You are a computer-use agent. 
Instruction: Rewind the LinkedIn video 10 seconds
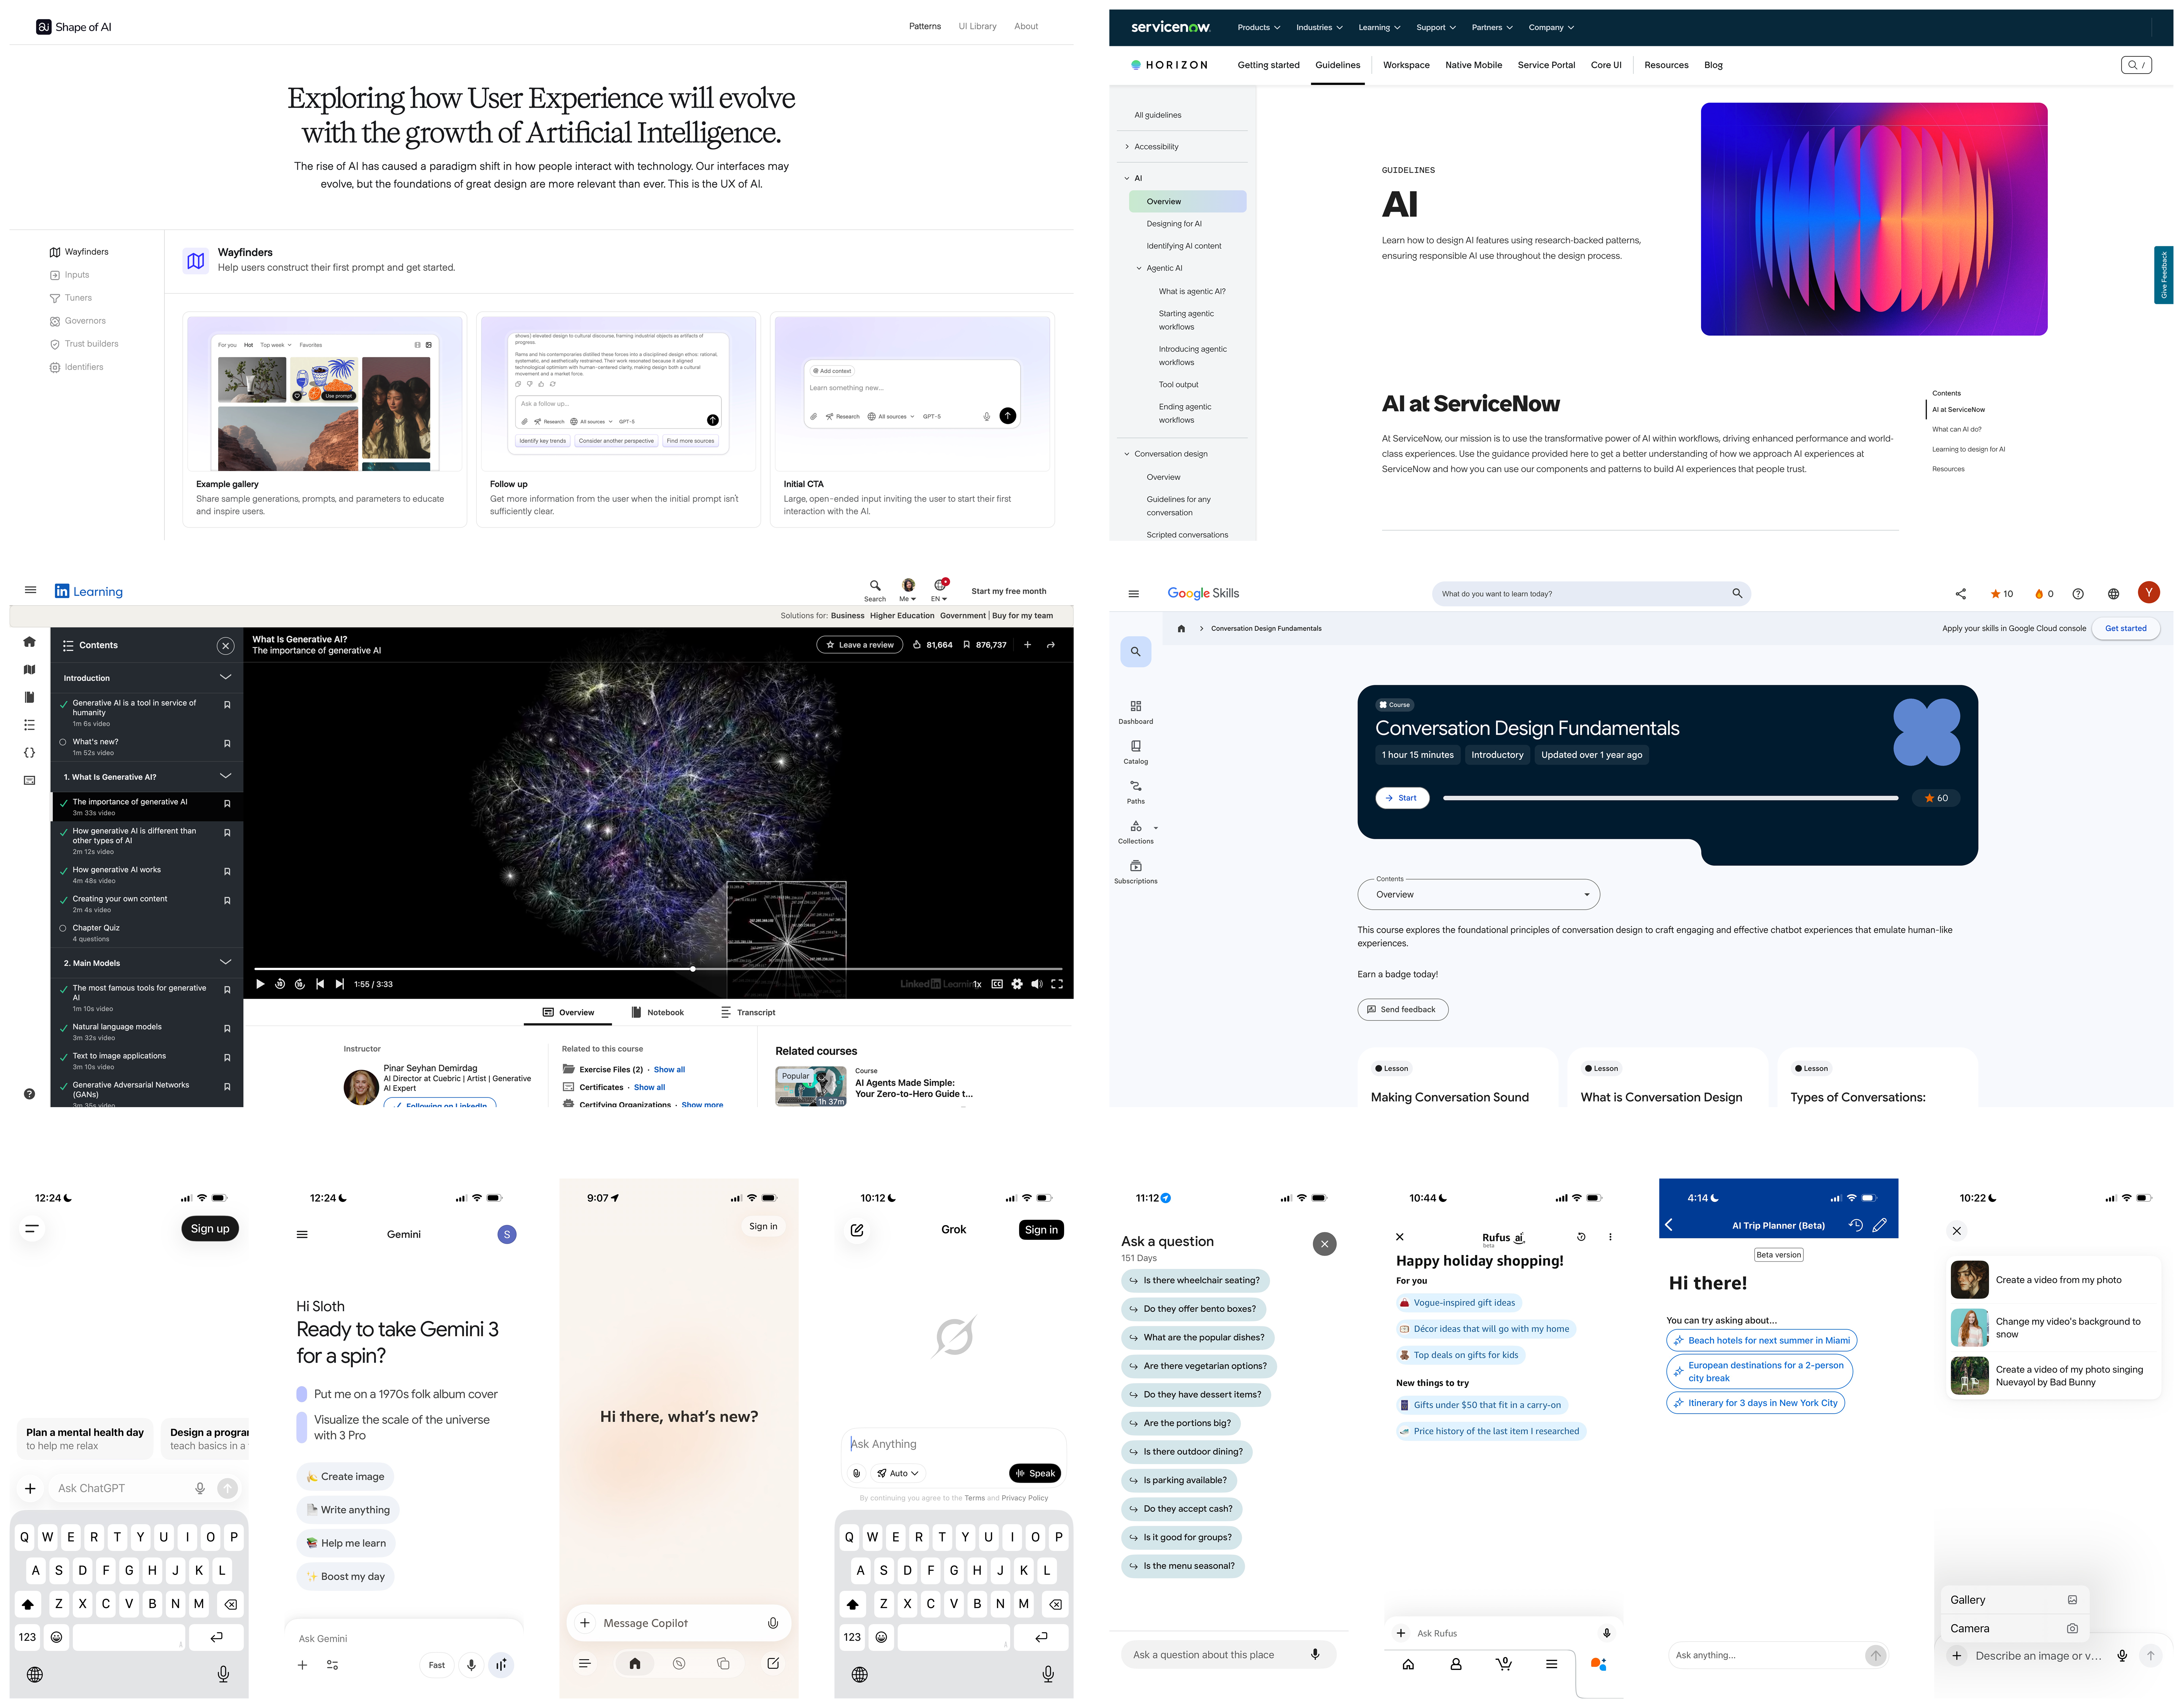click(x=280, y=984)
